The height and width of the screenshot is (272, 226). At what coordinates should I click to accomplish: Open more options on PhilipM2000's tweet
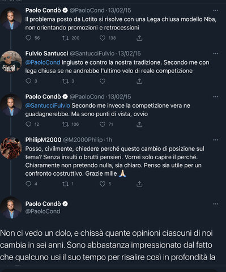pyautogui.click(x=216, y=140)
